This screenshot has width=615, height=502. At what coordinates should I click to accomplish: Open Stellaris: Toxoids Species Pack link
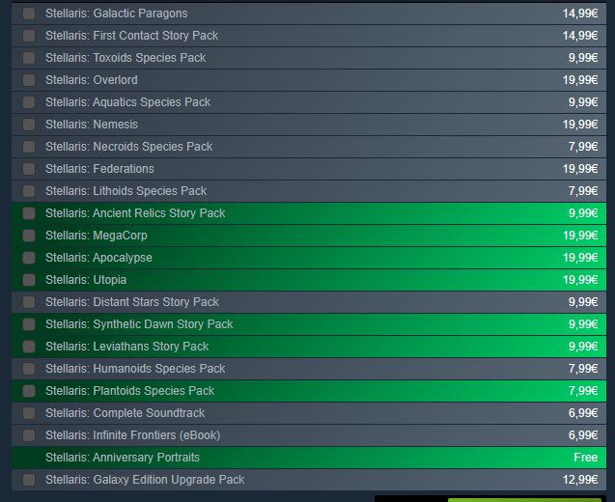tap(126, 58)
